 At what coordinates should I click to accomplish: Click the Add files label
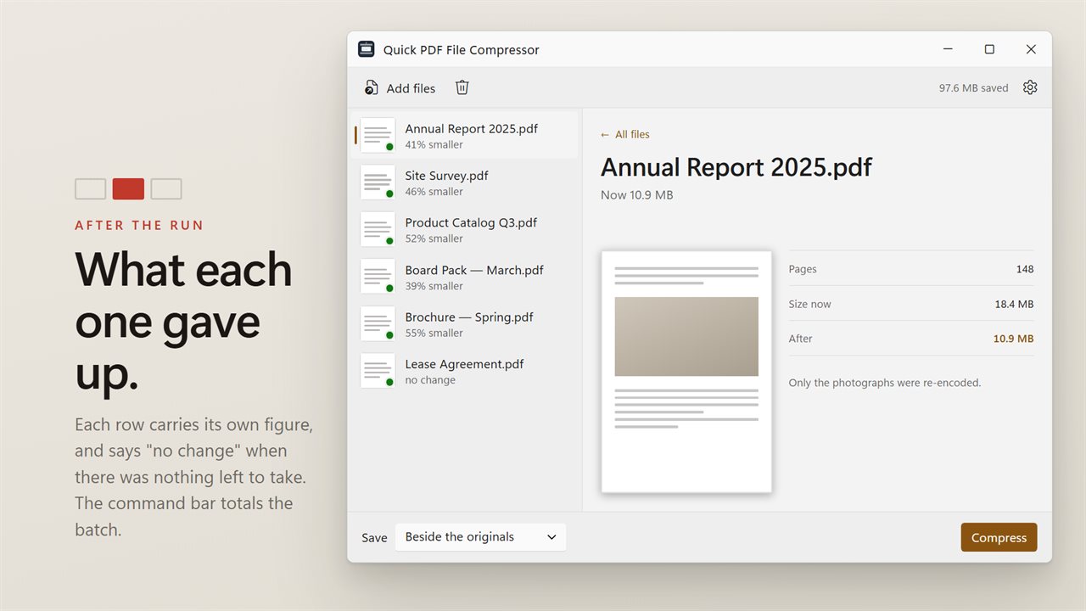411,88
